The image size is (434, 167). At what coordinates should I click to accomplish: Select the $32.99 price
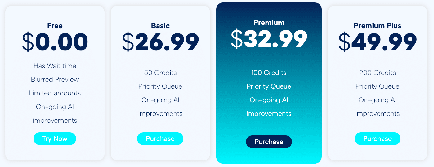coord(269,39)
